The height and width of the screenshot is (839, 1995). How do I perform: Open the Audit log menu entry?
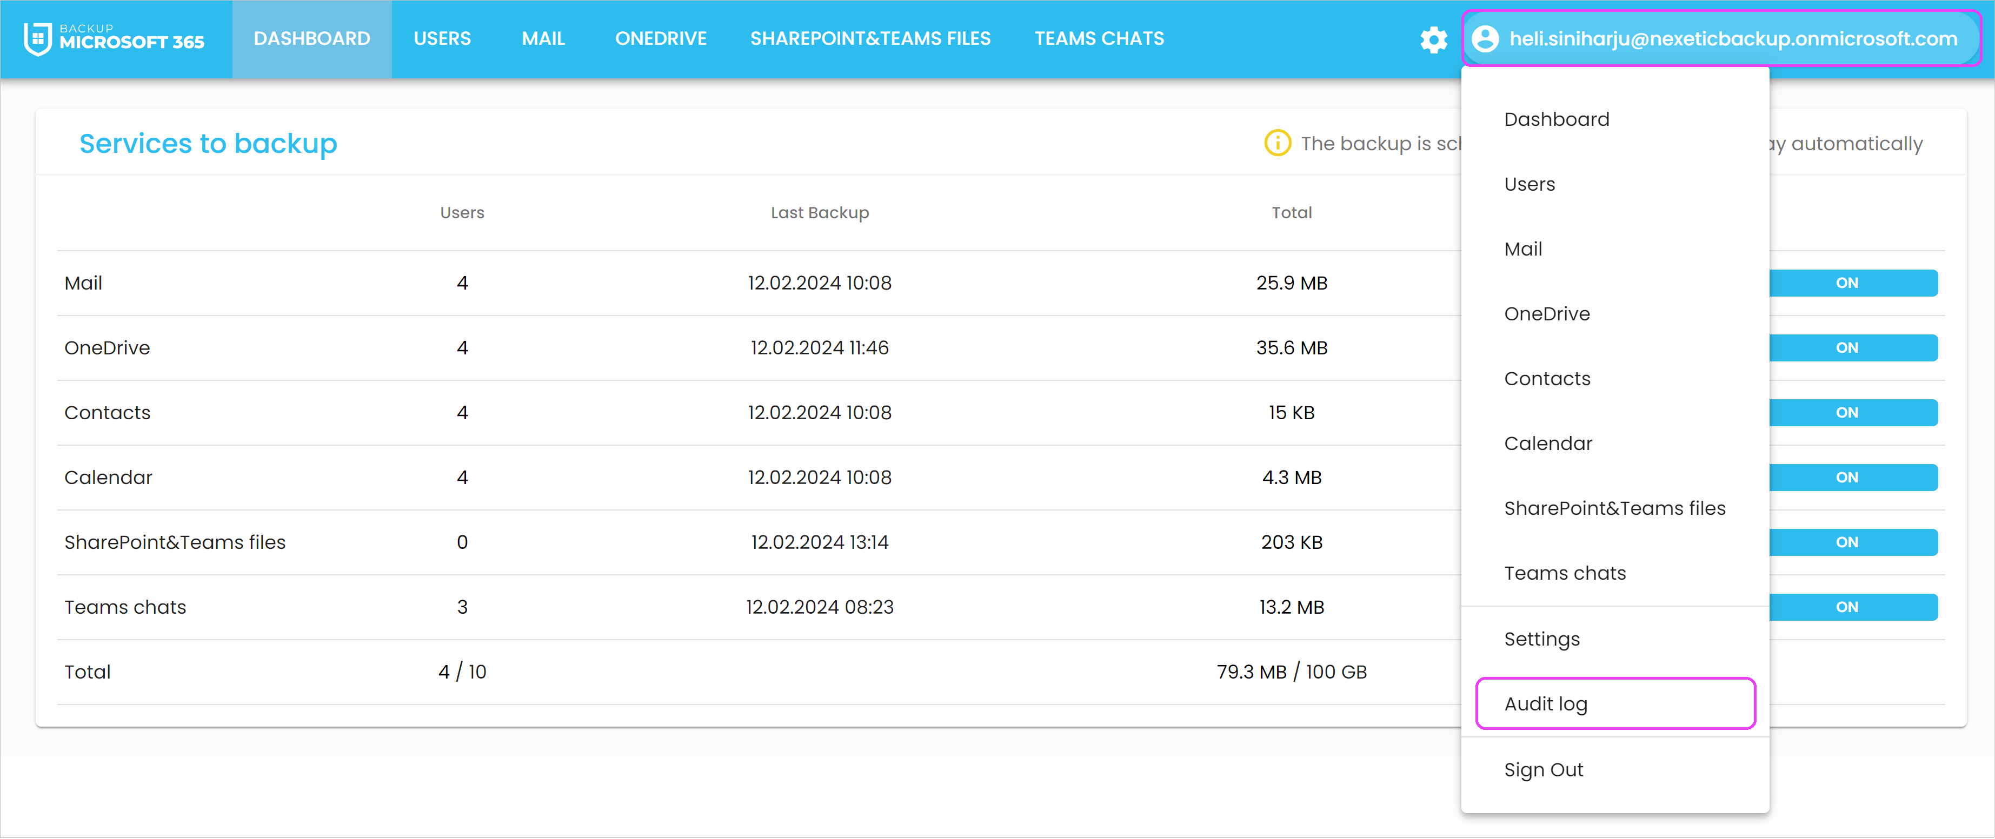pyautogui.click(x=1615, y=703)
